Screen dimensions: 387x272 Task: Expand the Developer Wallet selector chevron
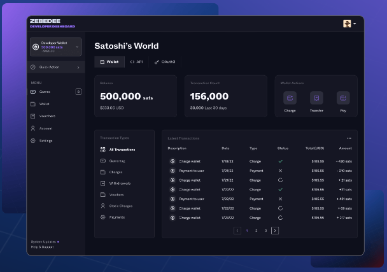click(77, 47)
